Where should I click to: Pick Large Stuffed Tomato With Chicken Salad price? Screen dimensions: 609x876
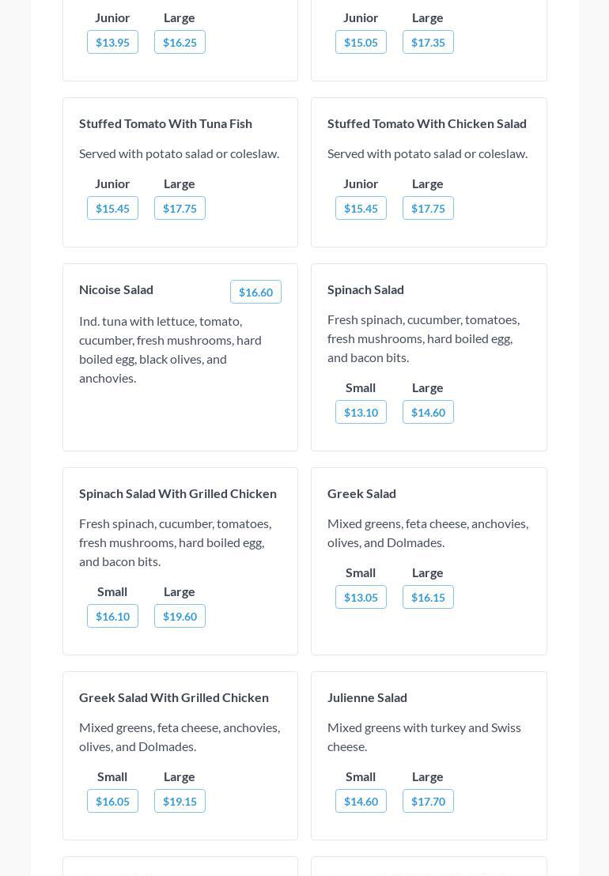point(428,209)
